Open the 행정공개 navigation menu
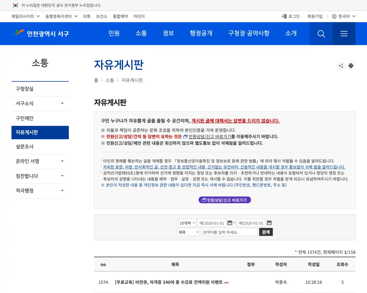367x293 pixels. 201,33
